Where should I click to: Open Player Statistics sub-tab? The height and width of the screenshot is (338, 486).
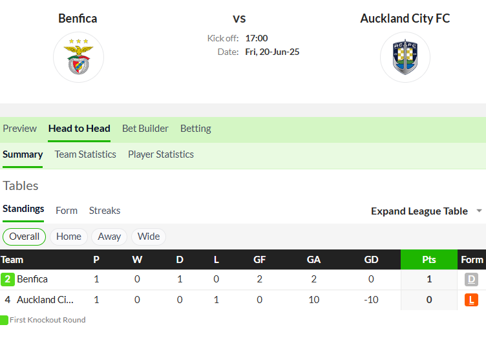tap(161, 154)
